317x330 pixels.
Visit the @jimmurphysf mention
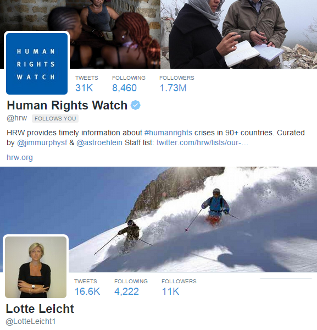tap(42, 142)
